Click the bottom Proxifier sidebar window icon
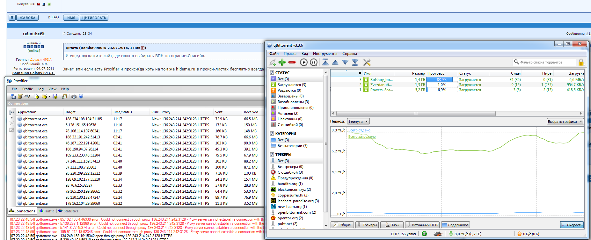Screen dimensions: 591x240 coord(12,130)
